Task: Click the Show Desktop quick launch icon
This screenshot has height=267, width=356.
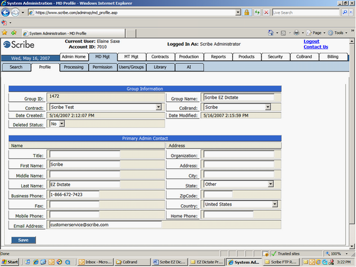Action: pyautogui.click(x=27, y=262)
